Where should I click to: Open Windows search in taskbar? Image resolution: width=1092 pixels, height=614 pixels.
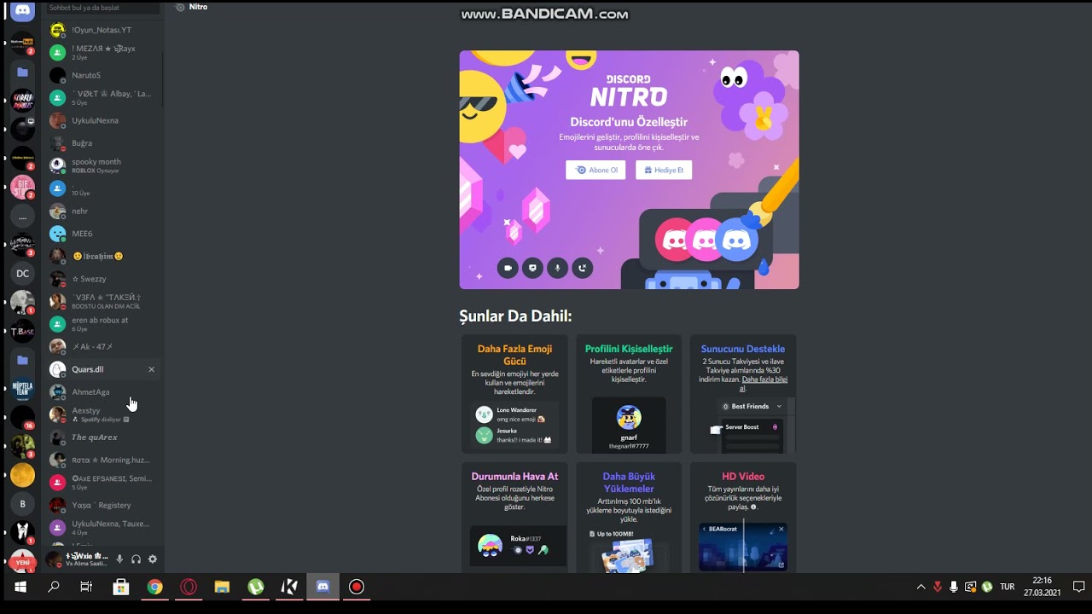53,587
